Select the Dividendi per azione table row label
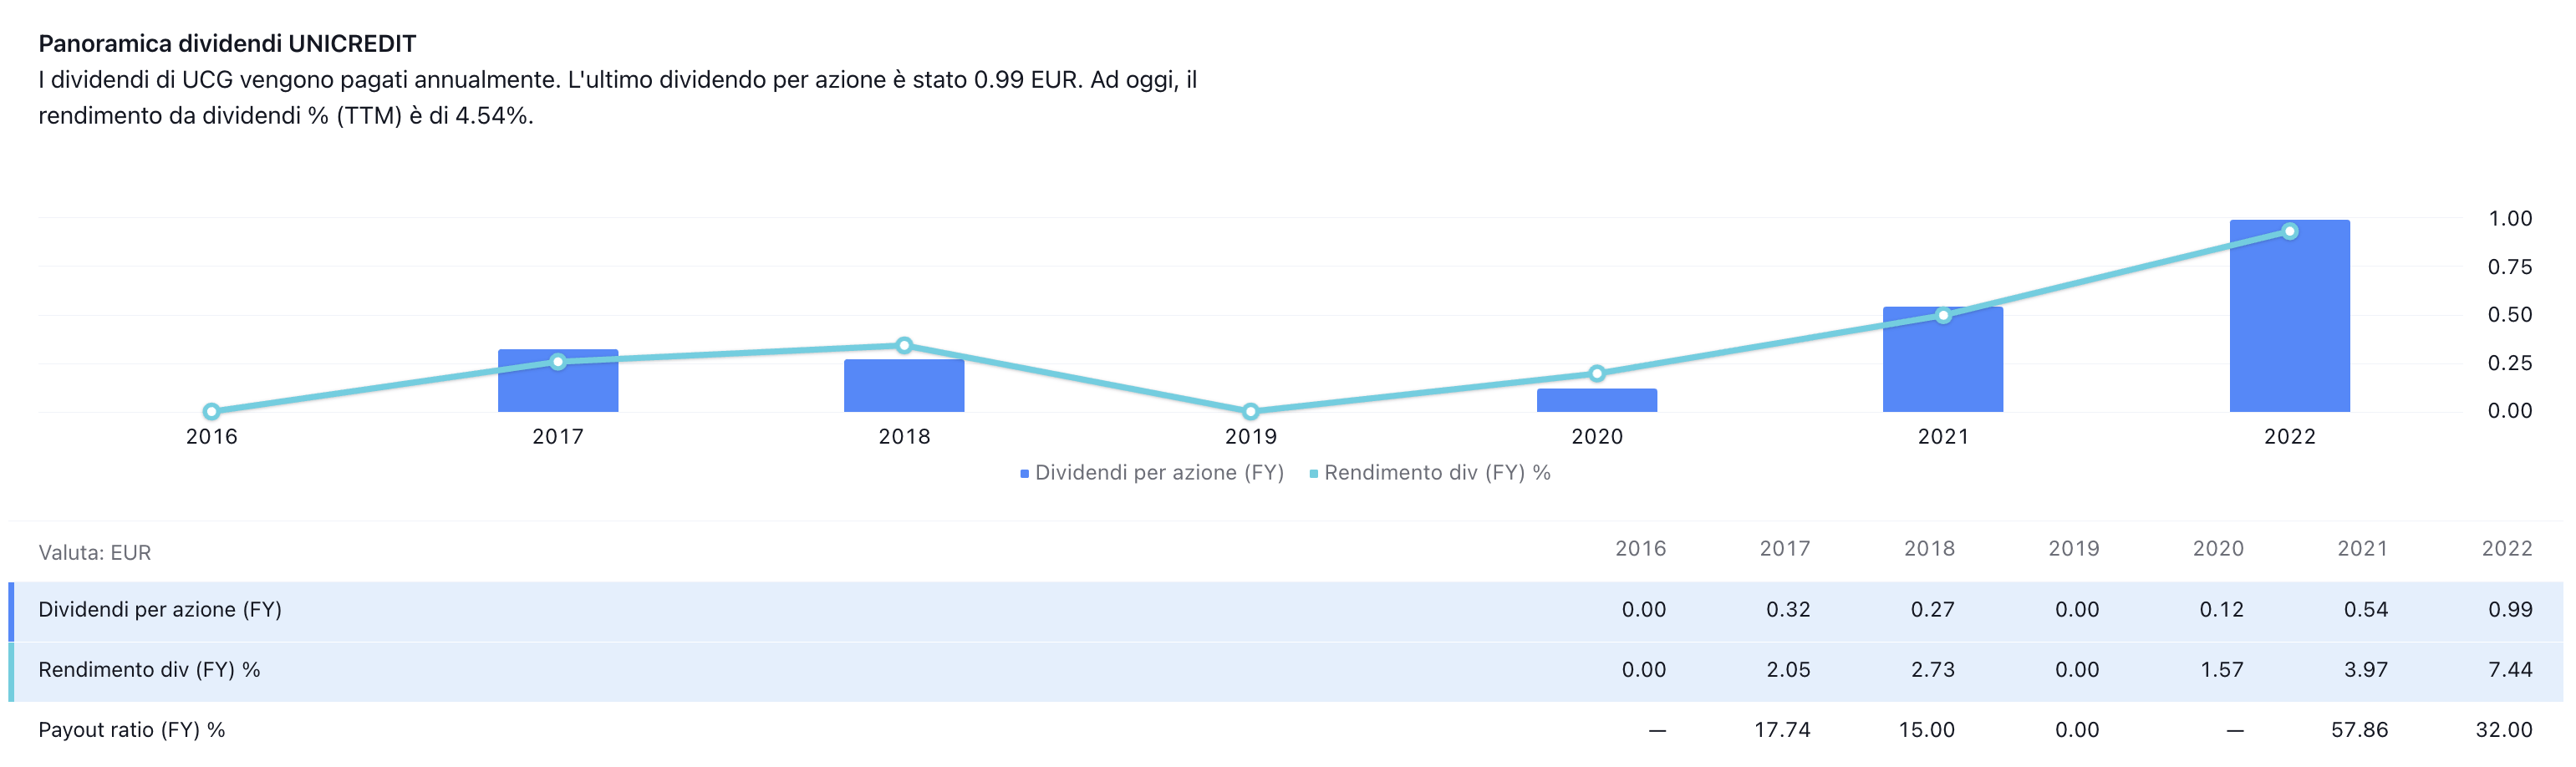 click(x=160, y=610)
